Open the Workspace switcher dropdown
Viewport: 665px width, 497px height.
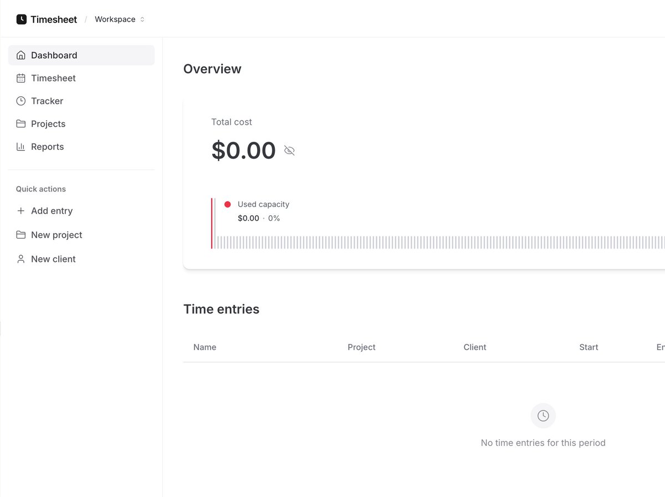click(120, 19)
